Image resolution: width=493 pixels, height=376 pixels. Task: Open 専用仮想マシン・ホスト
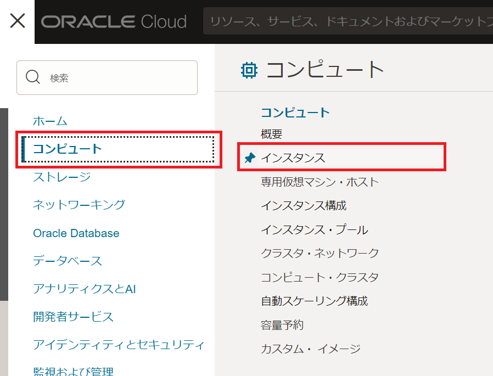pos(320,182)
